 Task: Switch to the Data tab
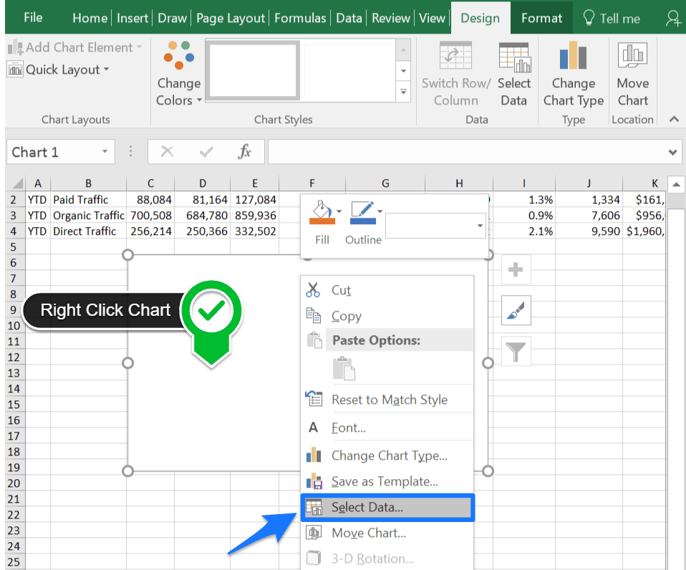tap(349, 18)
